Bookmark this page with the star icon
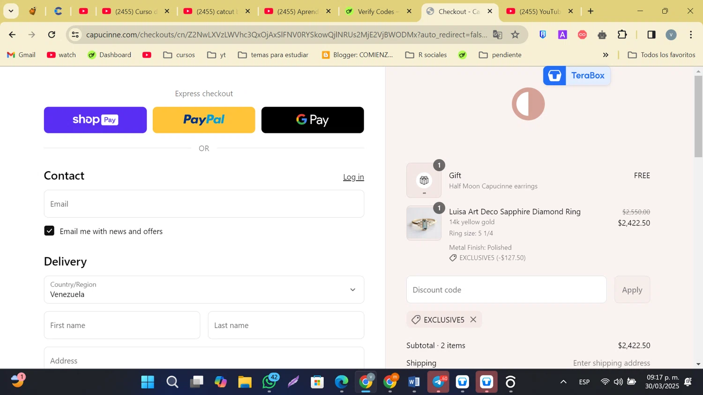This screenshot has height=395, width=703. (x=515, y=35)
